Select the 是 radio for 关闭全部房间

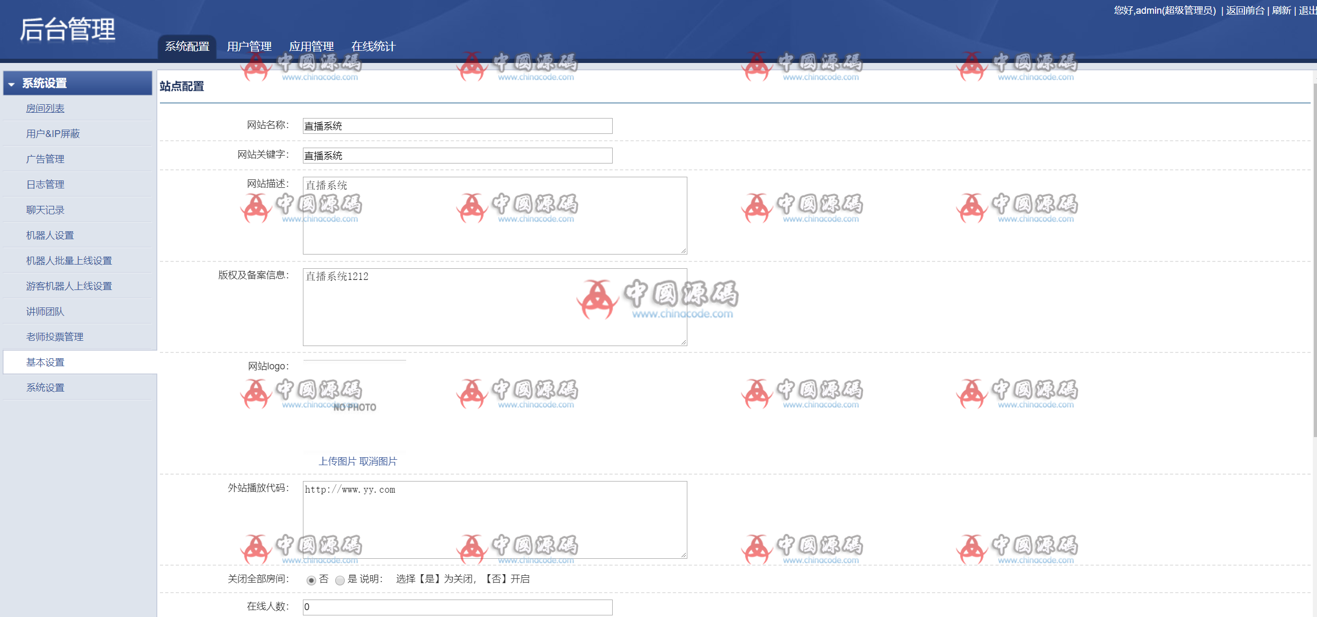340,580
